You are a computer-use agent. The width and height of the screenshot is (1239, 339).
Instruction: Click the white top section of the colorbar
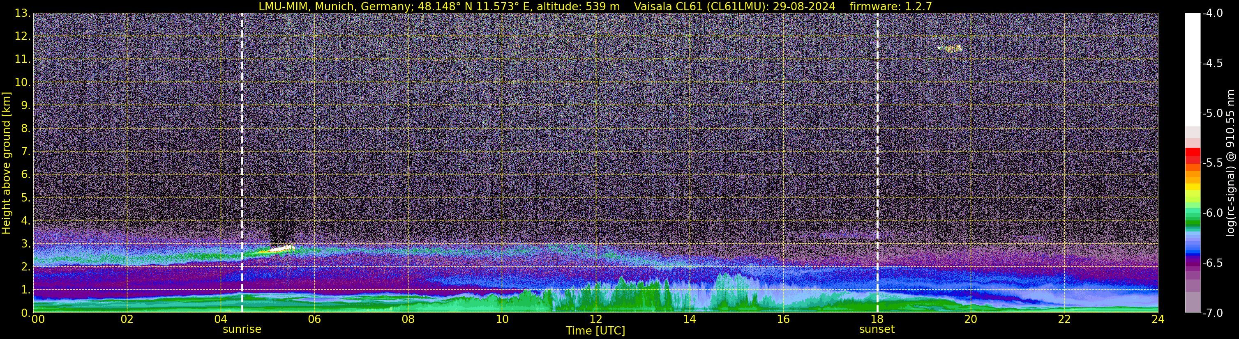pyautogui.click(x=1192, y=70)
